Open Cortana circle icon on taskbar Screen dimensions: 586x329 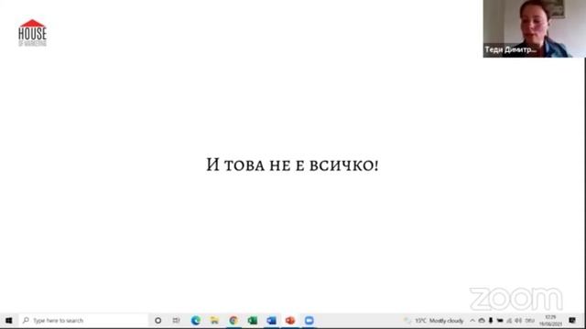pyautogui.click(x=158, y=321)
